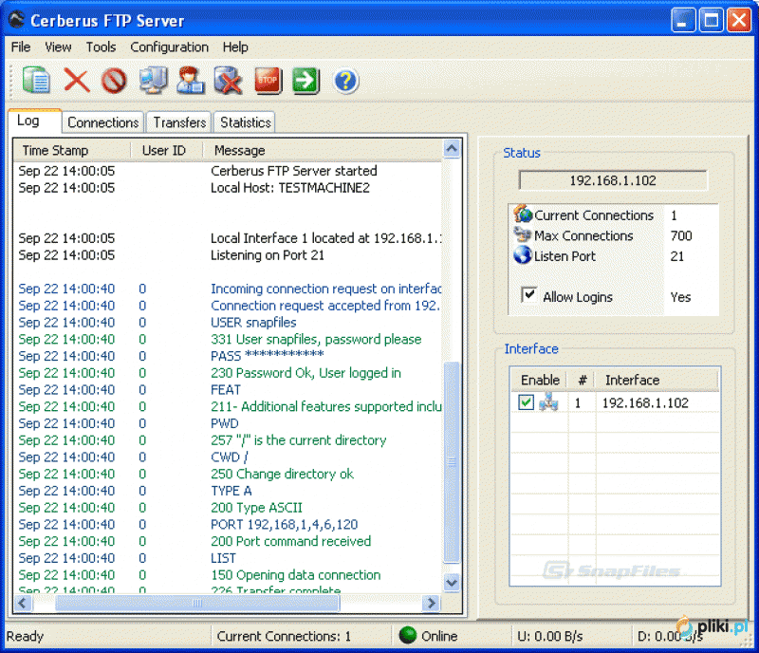Click the log scroll left arrow

[22, 603]
